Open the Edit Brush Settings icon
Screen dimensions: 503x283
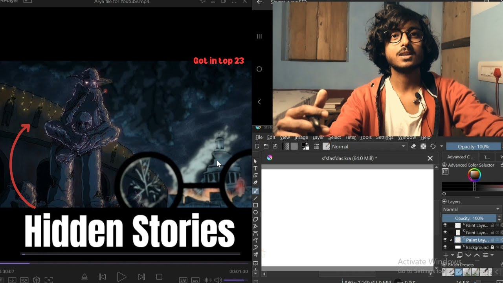[316, 146]
